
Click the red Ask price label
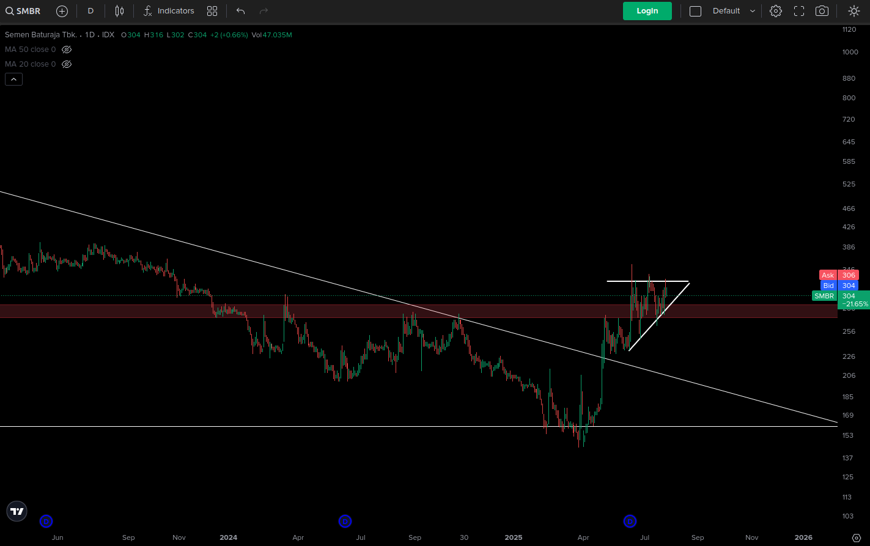point(839,275)
